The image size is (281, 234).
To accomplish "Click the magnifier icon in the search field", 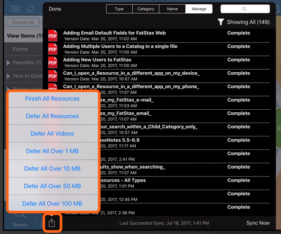I will pyautogui.click(x=244, y=9).
